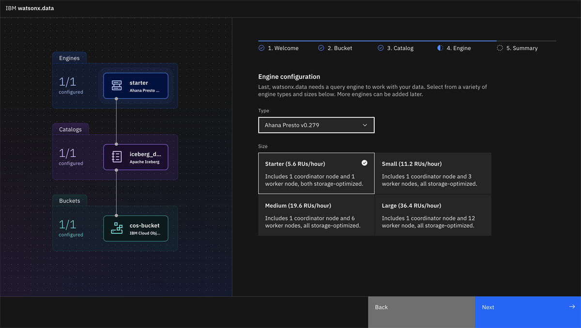Select the Small (11.2 RUs/hour) size
581x328 pixels.
[x=433, y=173]
